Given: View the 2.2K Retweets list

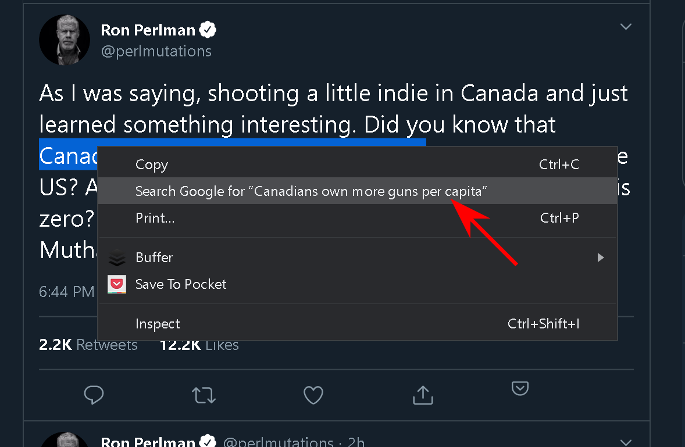Looking at the screenshot, I should click(x=88, y=345).
